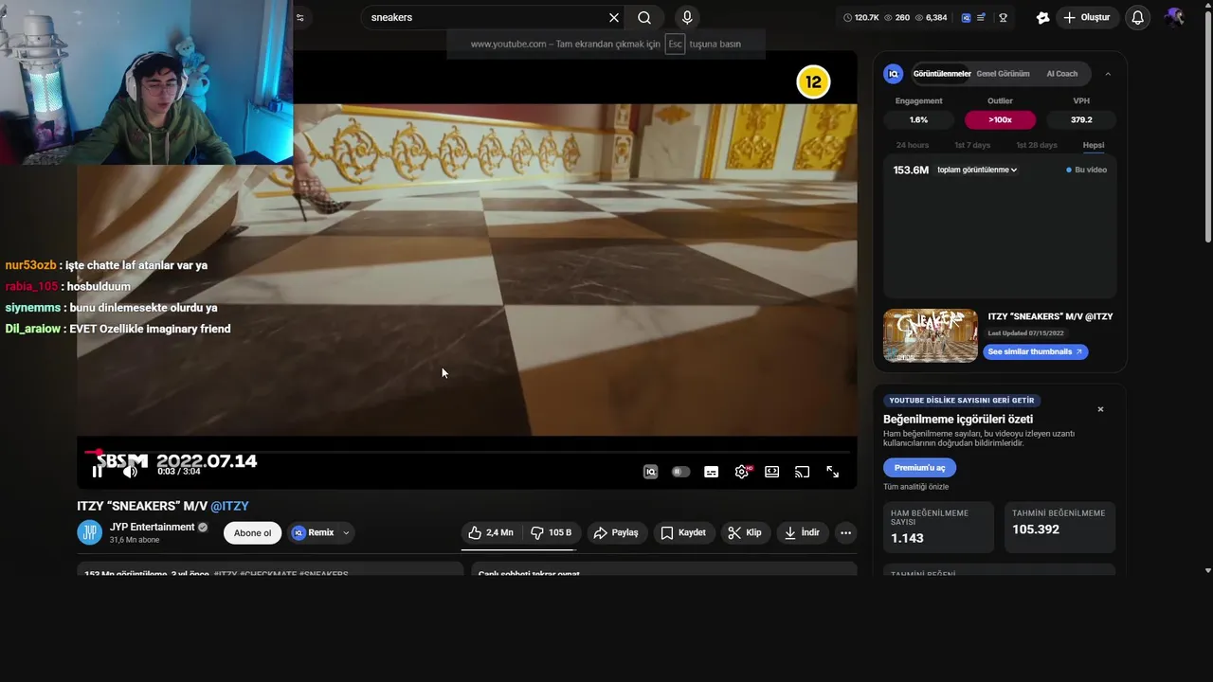Click the 1.143 raw dislike count
Viewport: 1213px width, 682px height.
point(907,538)
